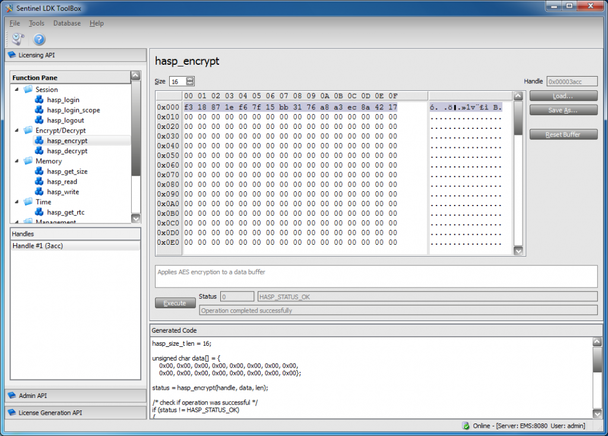The height and width of the screenshot is (436, 608).
Task: Select hasp_decrypt in the function tree
Action: pyautogui.click(x=67, y=151)
